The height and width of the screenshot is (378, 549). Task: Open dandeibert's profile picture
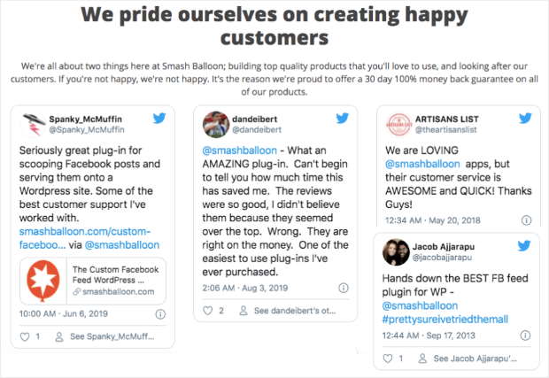click(215, 125)
